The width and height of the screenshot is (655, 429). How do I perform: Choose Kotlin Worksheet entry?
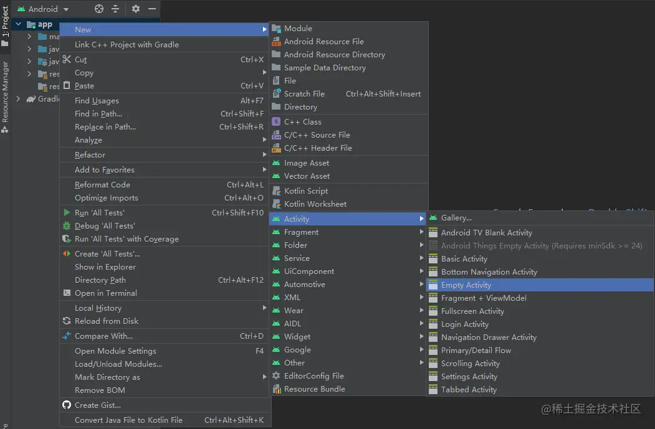point(349,204)
